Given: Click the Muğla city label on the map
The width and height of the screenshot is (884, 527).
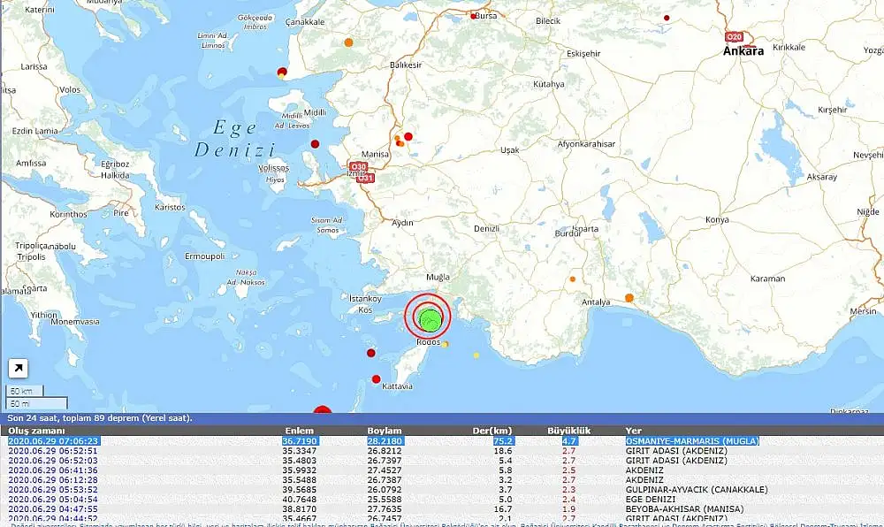Looking at the screenshot, I should (438, 277).
